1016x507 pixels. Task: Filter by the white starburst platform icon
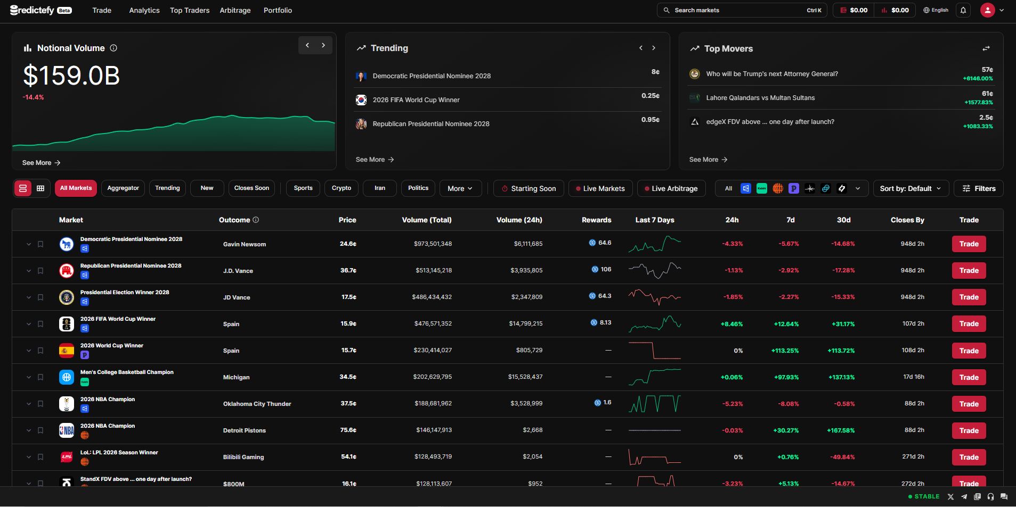pyautogui.click(x=810, y=188)
